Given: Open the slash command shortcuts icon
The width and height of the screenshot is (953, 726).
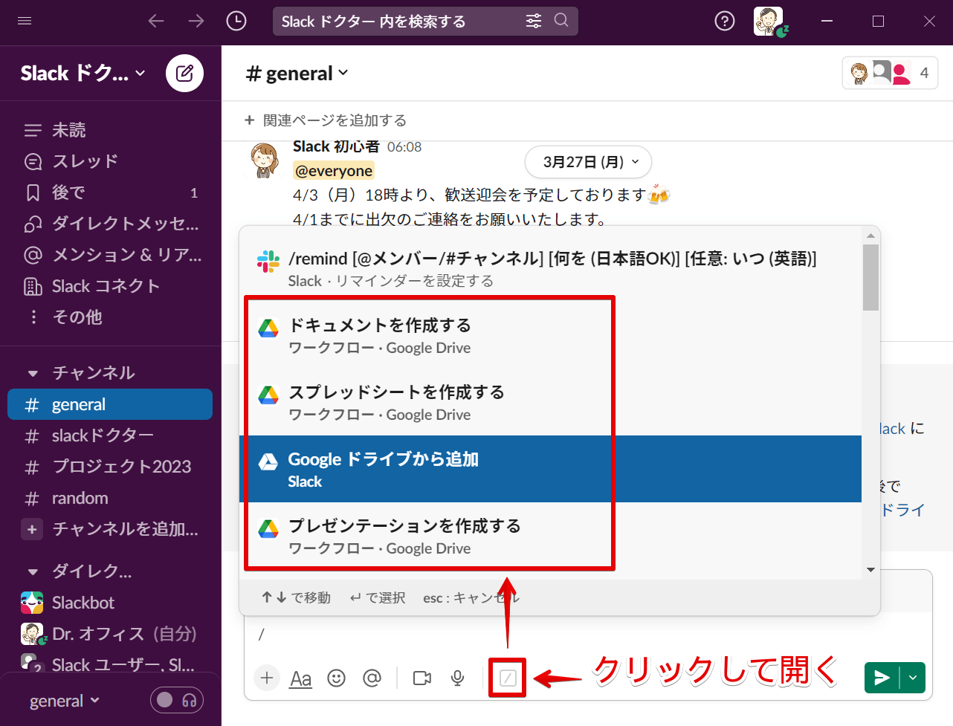Looking at the screenshot, I should (507, 678).
